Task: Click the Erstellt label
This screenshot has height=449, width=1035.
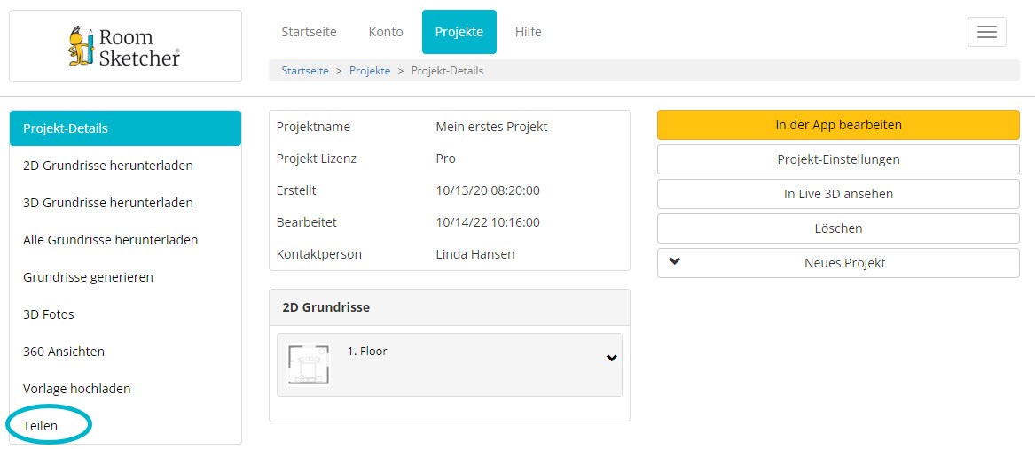Action: click(x=296, y=190)
